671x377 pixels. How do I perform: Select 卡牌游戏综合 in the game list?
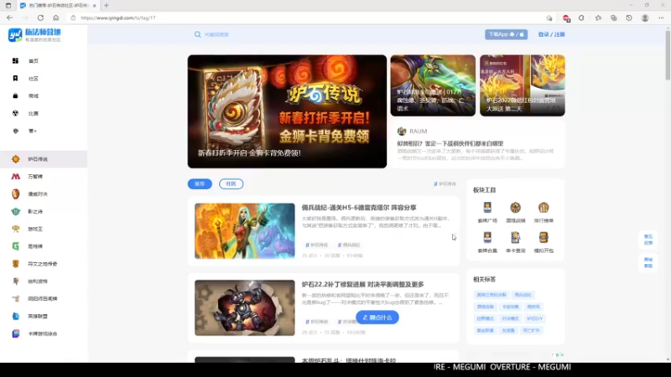click(44, 333)
